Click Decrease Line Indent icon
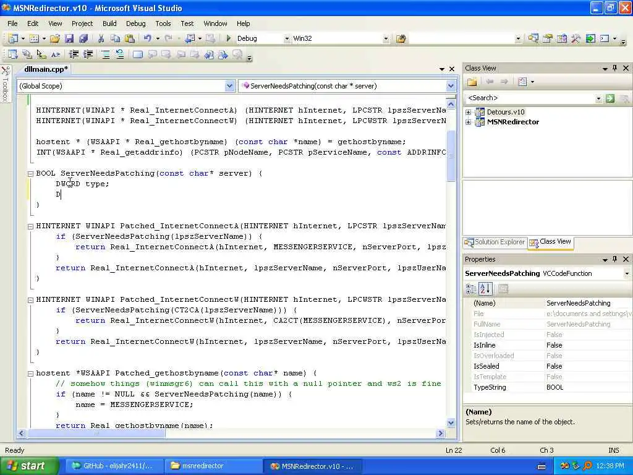This screenshot has width=633, height=475. click(x=74, y=54)
